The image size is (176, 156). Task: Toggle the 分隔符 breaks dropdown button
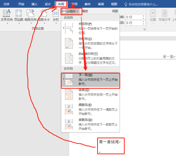70,11
